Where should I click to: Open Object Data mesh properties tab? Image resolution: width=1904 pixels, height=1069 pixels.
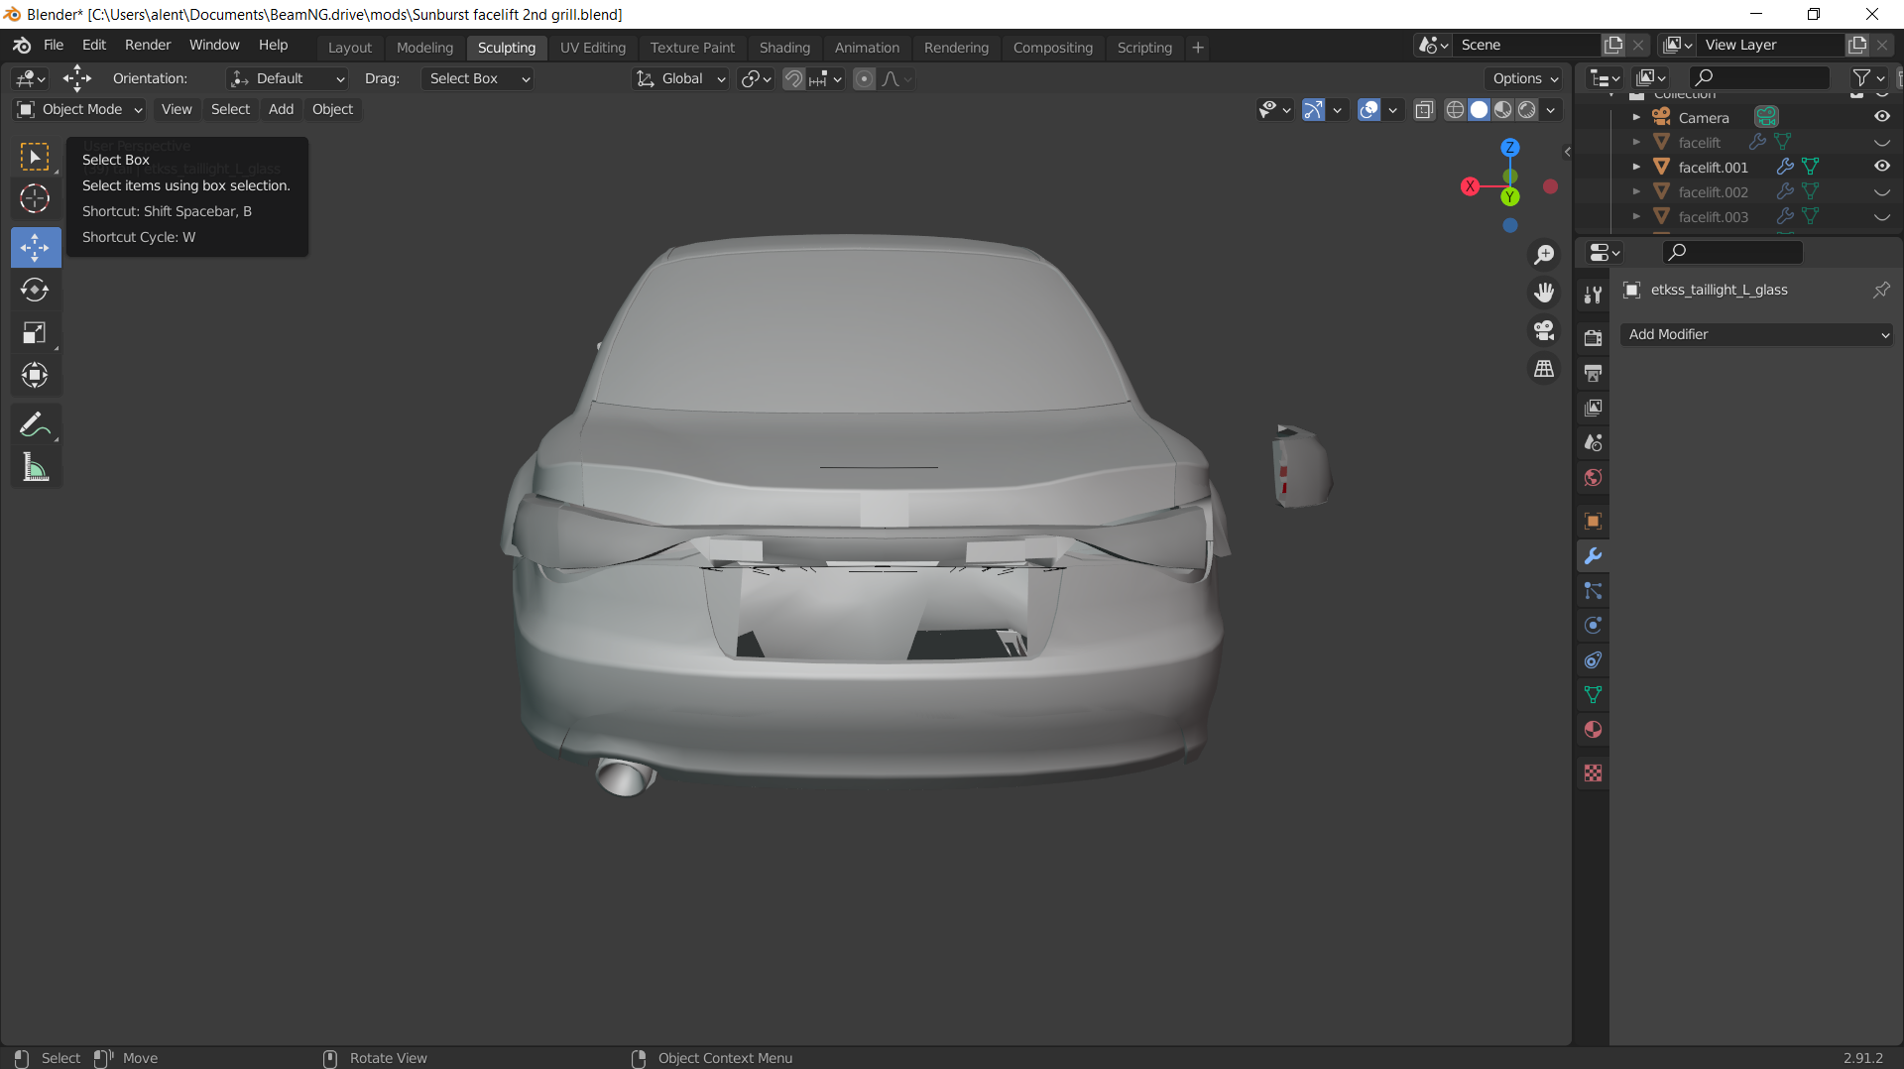pos(1593,694)
